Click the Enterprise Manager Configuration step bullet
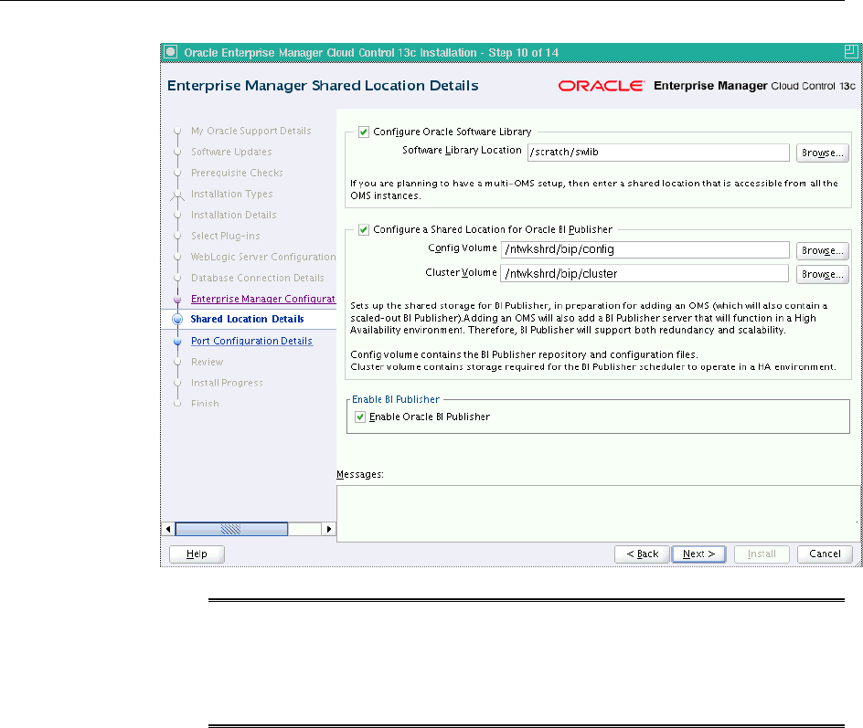This screenshot has height=728, width=863. tap(177, 299)
